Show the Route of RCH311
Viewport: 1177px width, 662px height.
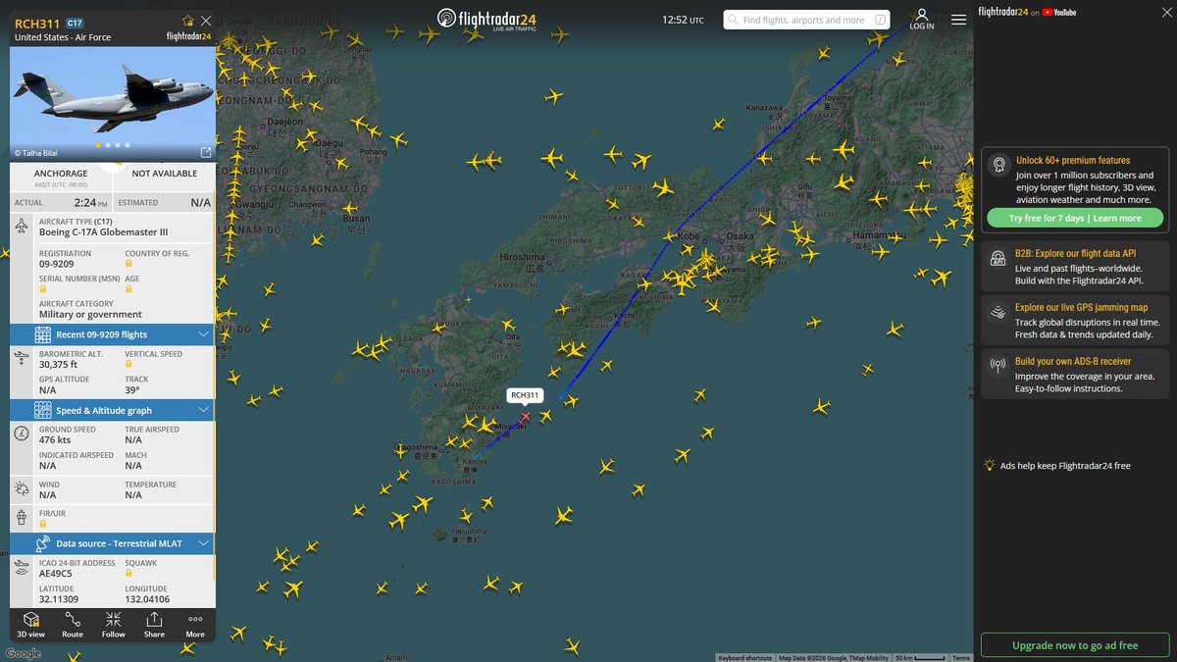coord(73,624)
